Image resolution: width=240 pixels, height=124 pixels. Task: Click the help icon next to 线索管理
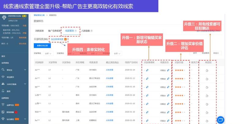(76, 31)
